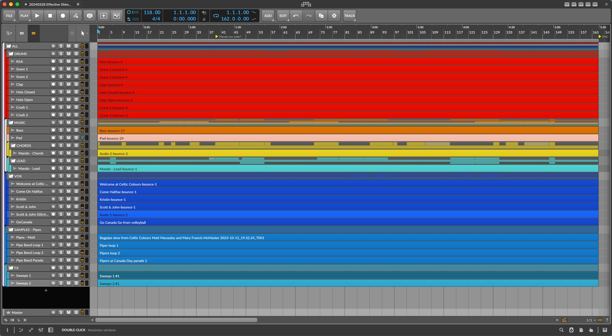Solo the Sweeps 2 track
Screen dimensions: 612x336
(61, 283)
